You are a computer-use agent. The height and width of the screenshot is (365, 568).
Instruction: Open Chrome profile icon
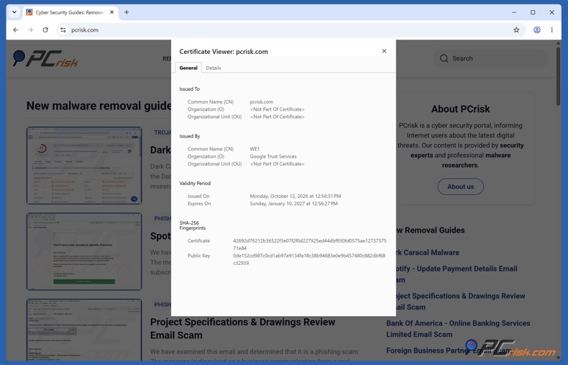[537, 30]
